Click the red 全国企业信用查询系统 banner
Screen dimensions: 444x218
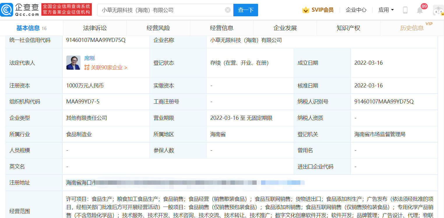[66, 10]
